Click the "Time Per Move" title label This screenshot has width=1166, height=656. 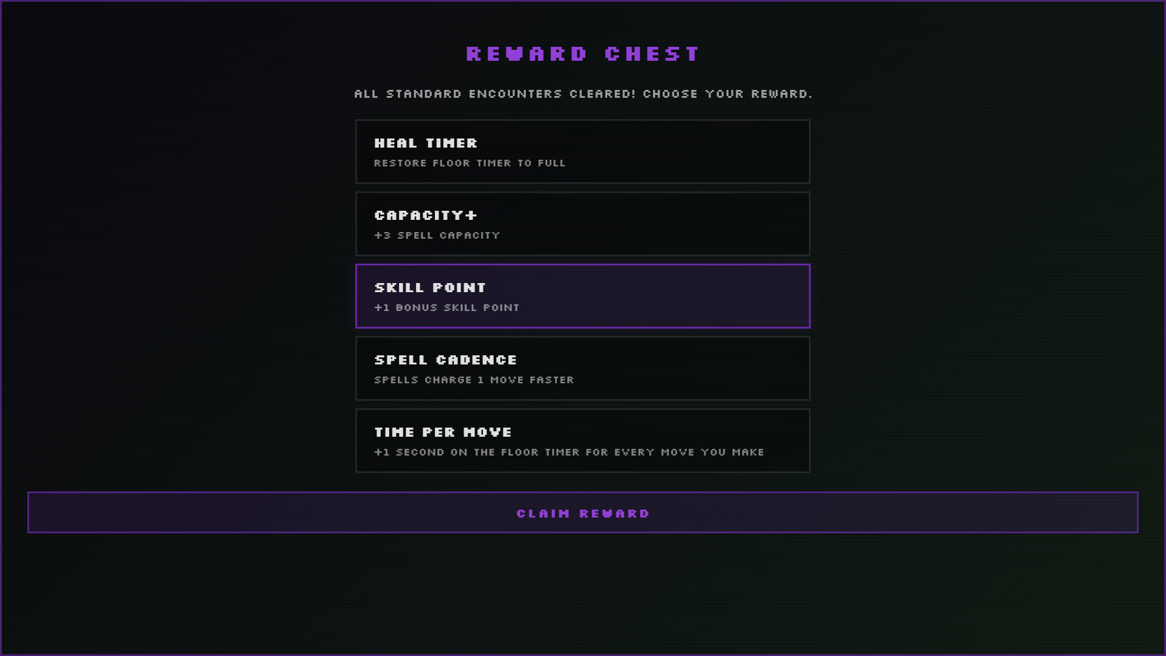tap(443, 432)
